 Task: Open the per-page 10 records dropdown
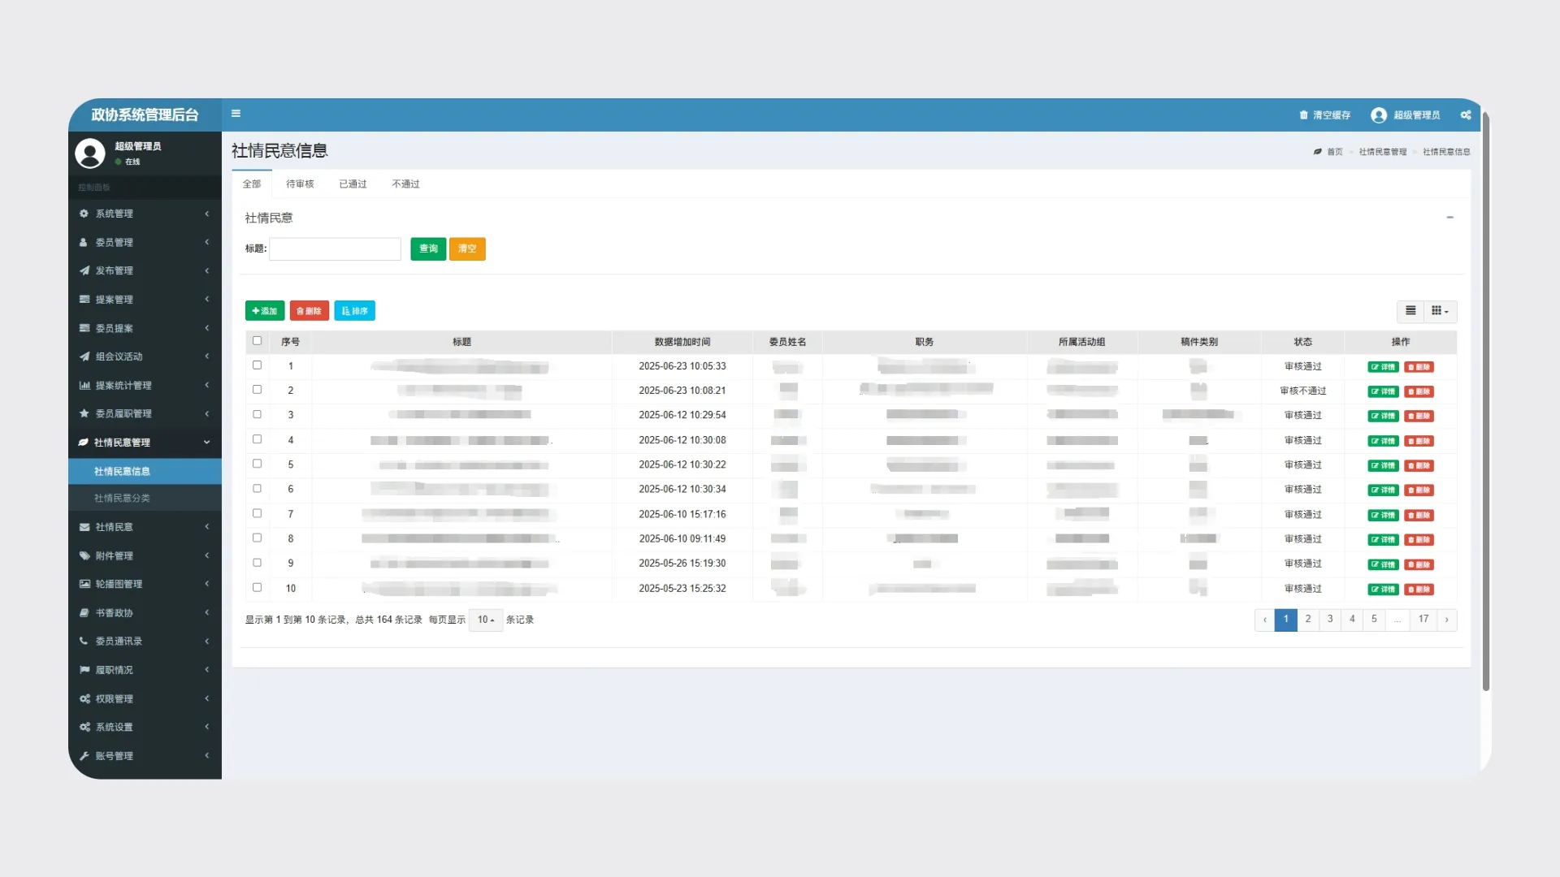[x=486, y=620]
